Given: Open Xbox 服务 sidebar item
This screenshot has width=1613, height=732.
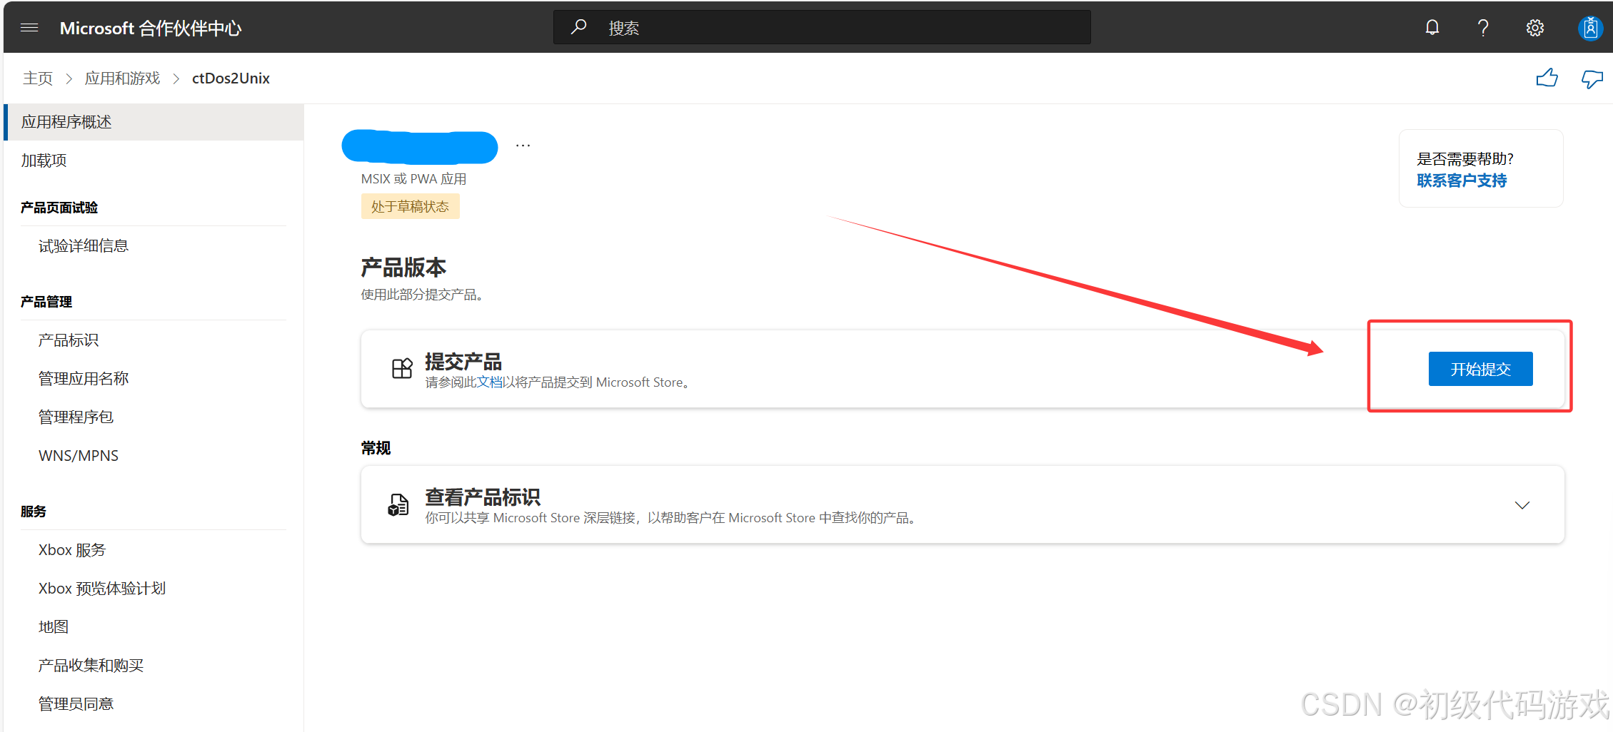Looking at the screenshot, I should [x=72, y=550].
